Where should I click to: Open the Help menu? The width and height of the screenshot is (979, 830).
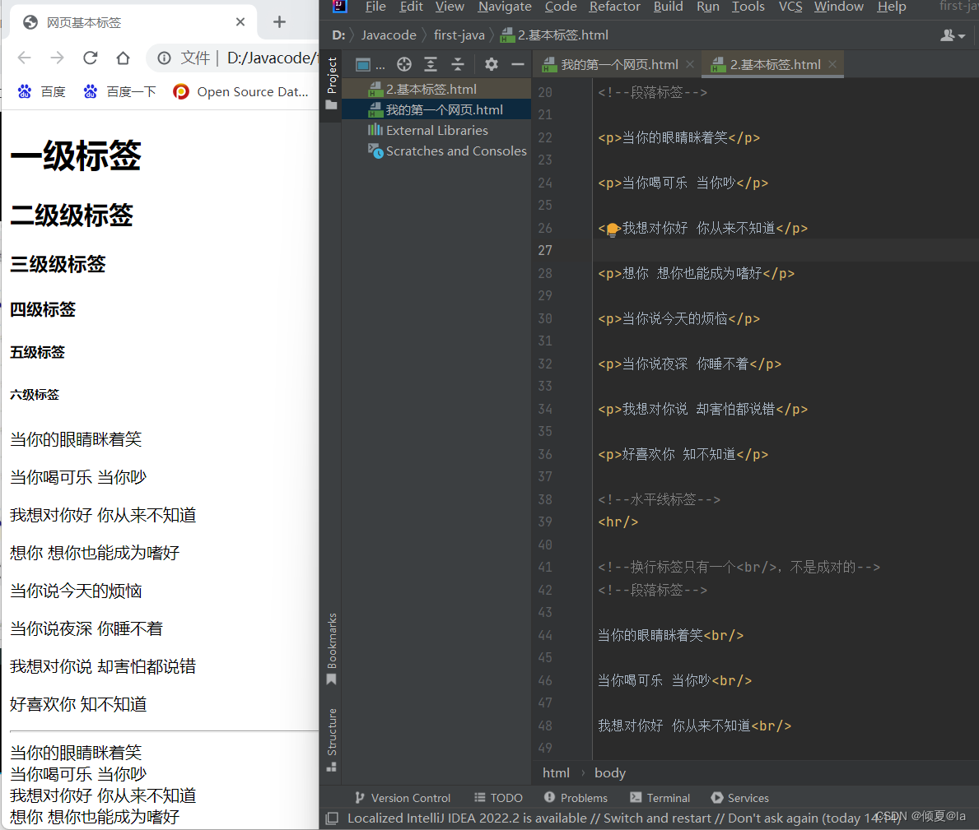(x=892, y=7)
